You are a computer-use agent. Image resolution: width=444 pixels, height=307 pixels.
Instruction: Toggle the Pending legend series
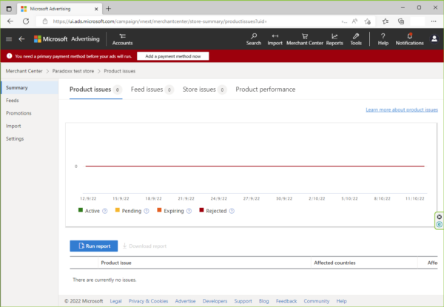pyautogui.click(x=129, y=211)
